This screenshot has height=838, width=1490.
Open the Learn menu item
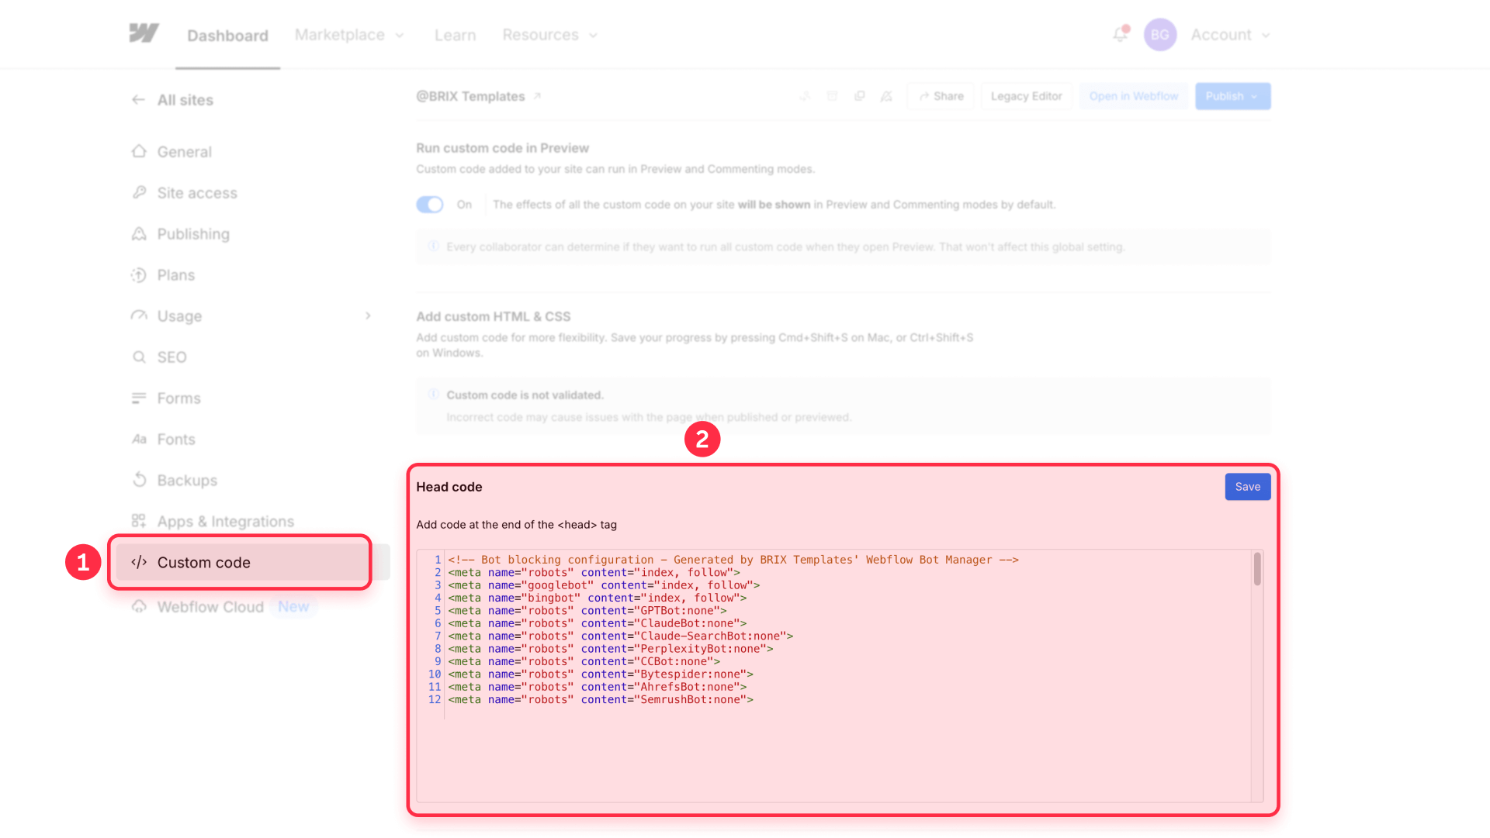[x=456, y=36]
